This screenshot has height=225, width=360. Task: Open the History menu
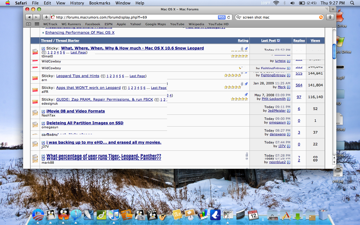(77, 3)
